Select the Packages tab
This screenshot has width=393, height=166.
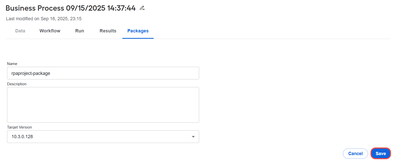[138, 31]
